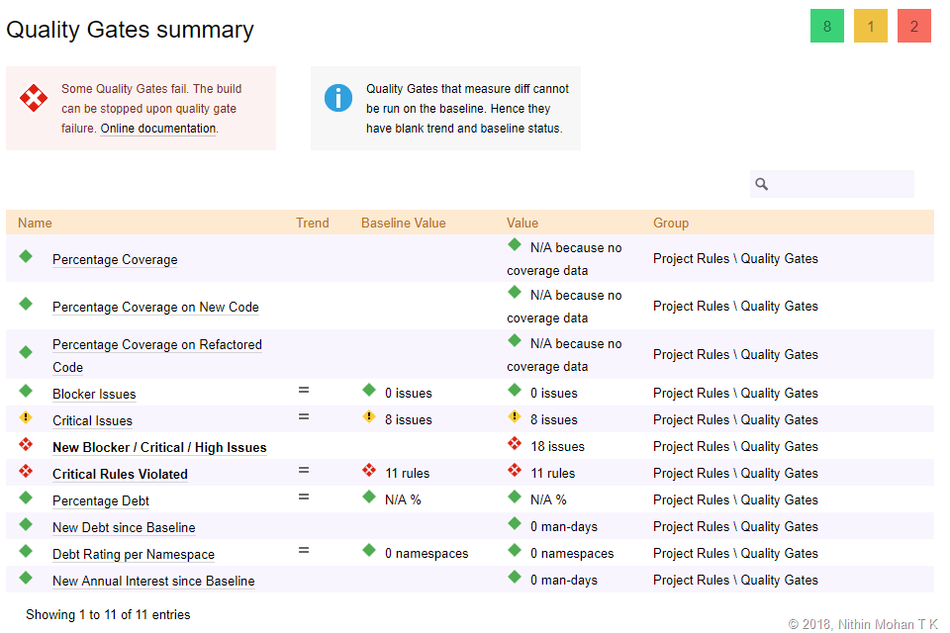
Task: Open Debt Rating per Namespace gate
Action: 134,555
